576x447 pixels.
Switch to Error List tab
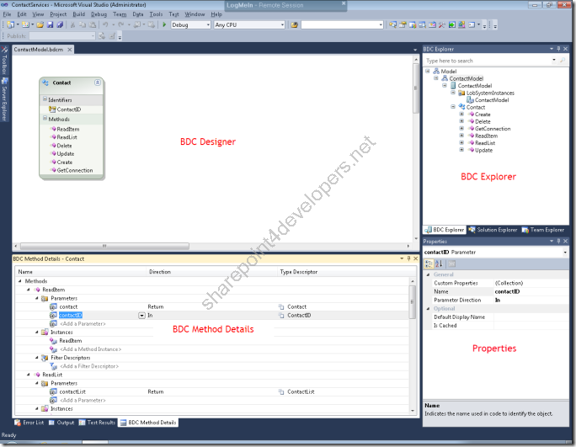(x=29, y=423)
